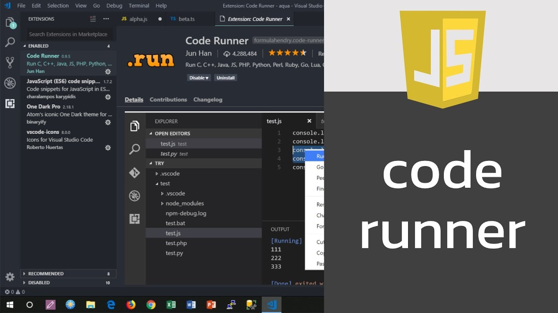Click the Code Runner star rating
The image size is (558, 313).
pos(287,53)
